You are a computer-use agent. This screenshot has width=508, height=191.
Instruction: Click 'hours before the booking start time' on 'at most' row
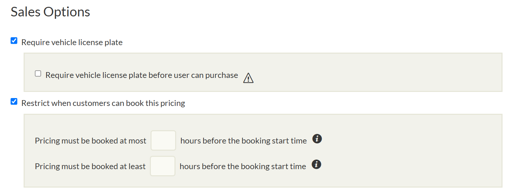point(243,141)
